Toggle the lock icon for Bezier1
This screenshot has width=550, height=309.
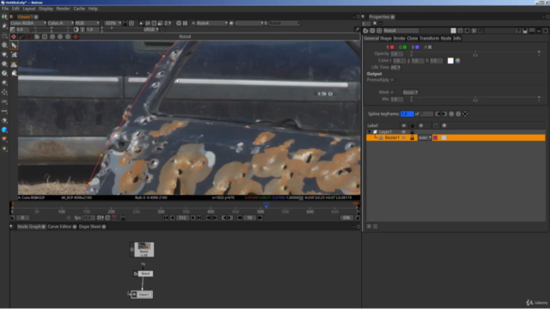[x=412, y=137]
